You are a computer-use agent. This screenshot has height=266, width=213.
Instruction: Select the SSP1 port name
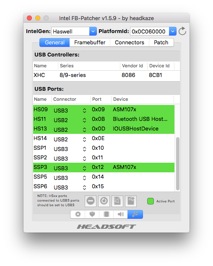click(x=40, y=148)
